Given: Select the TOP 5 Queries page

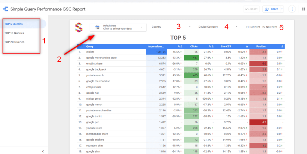Looking at the screenshot, I should pyautogui.click(x=23, y=24).
